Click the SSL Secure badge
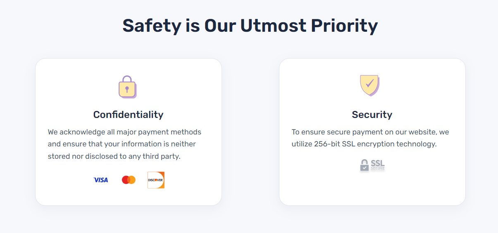This screenshot has height=233, width=498. [372, 165]
